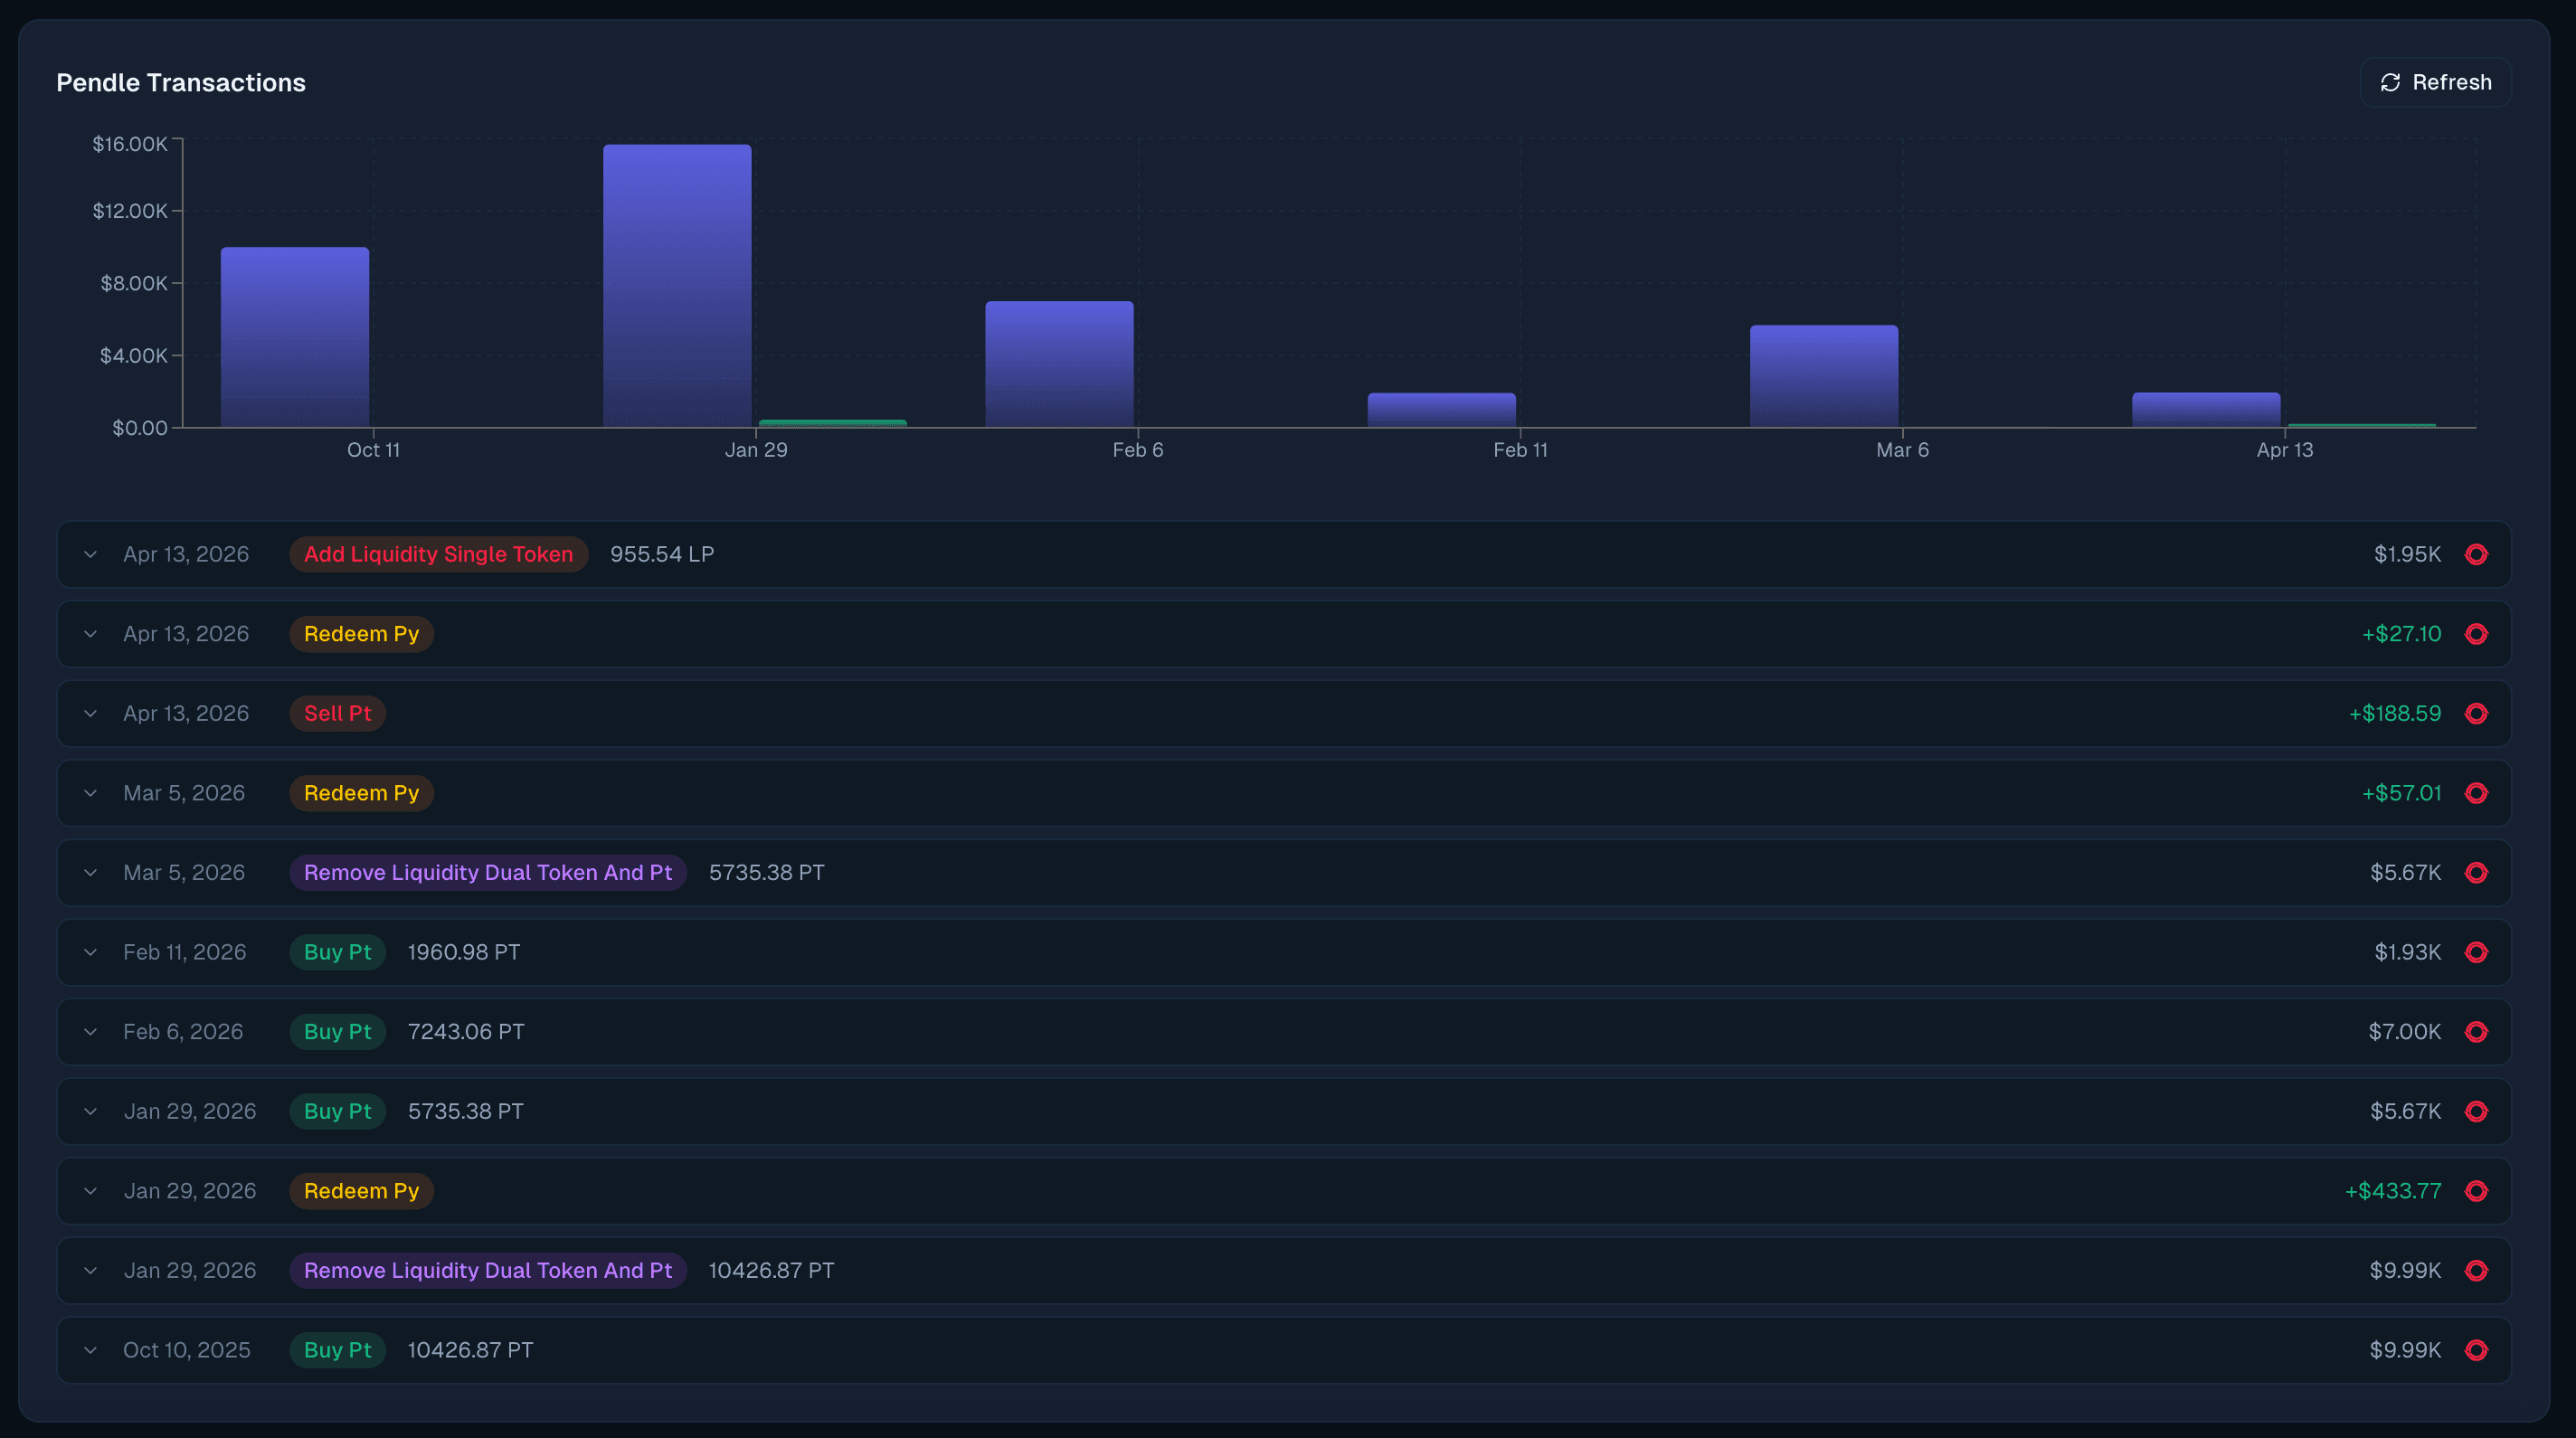This screenshot has width=2576, height=1438.
Task: Click the Jan 29 Redeem Py badge
Action: pyautogui.click(x=361, y=1191)
